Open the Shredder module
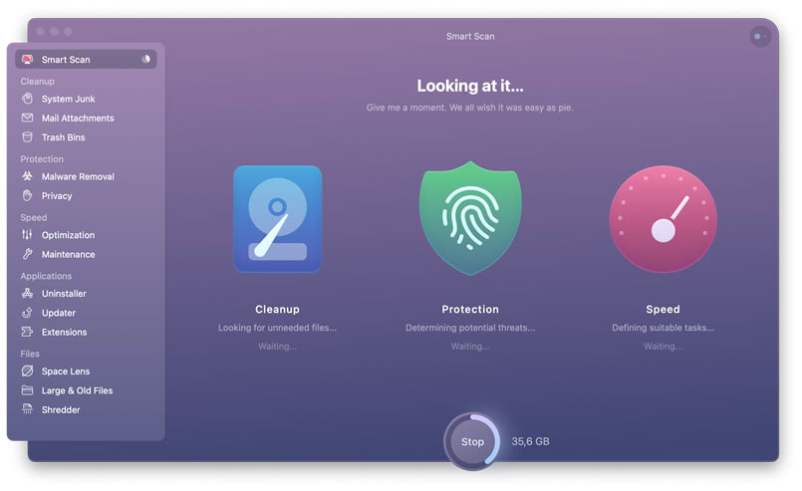802x491 pixels. (86, 410)
